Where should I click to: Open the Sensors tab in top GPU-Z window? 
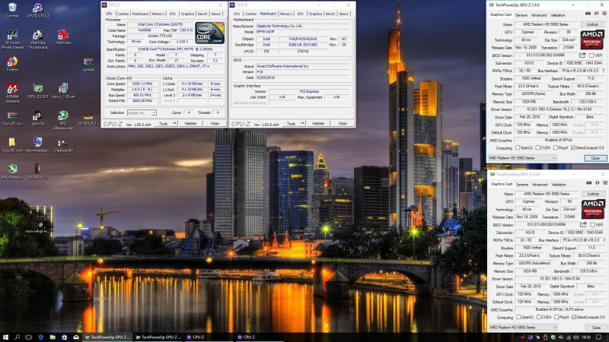point(521,15)
